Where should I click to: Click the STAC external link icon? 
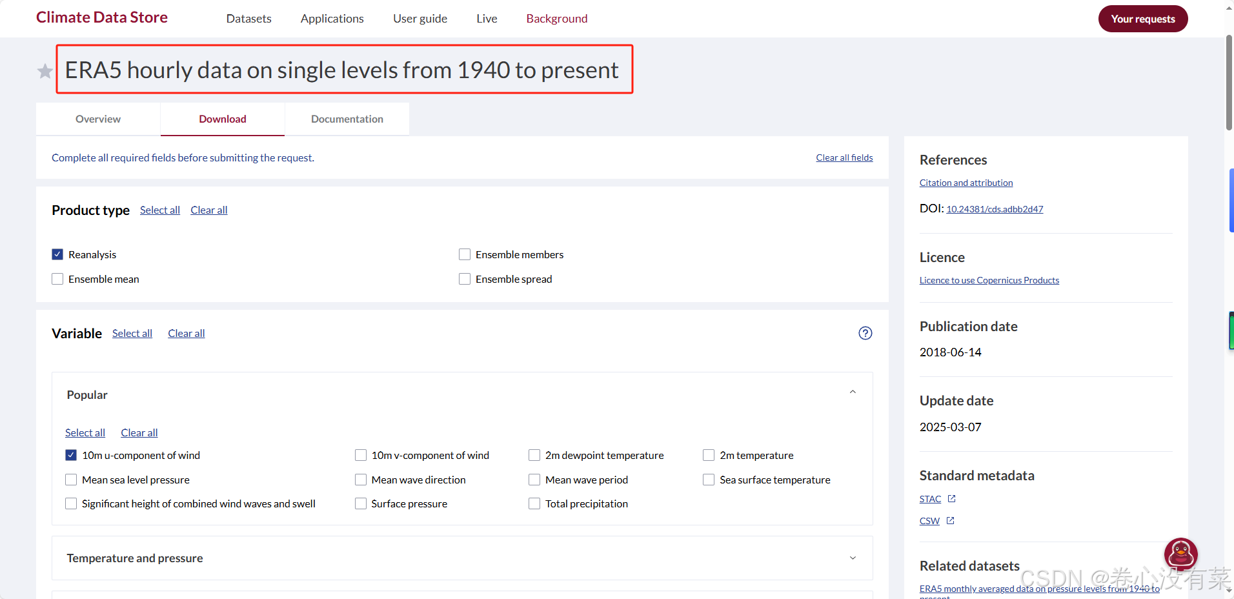(951, 499)
